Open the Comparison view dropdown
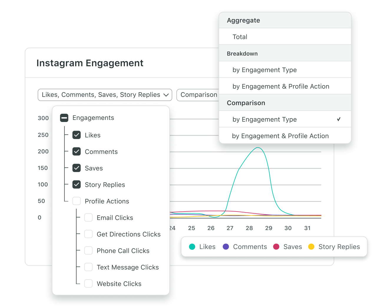The width and height of the screenshot is (377, 307). pyautogui.click(x=198, y=95)
